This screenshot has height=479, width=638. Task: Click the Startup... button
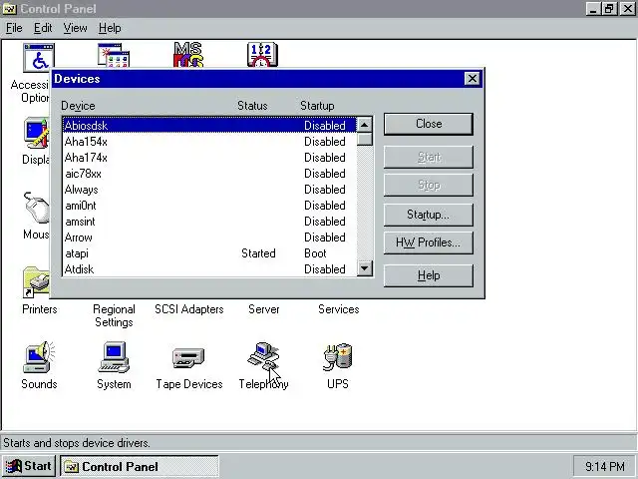click(429, 215)
